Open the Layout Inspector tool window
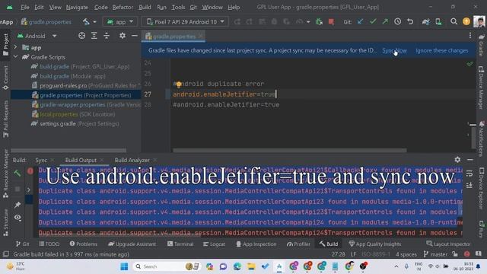487x274 pixels. coord(448,244)
